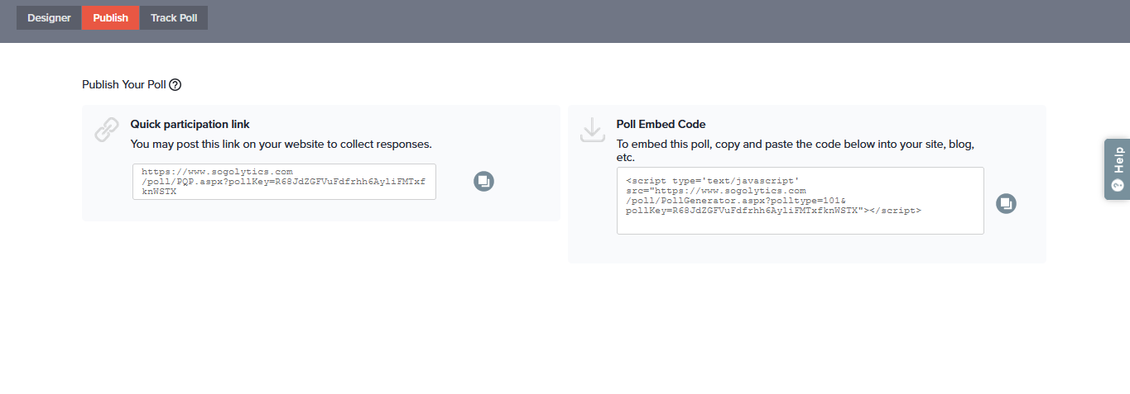Click inside the embed script code box
Viewport: 1130px width, 394px height.
tap(800, 201)
